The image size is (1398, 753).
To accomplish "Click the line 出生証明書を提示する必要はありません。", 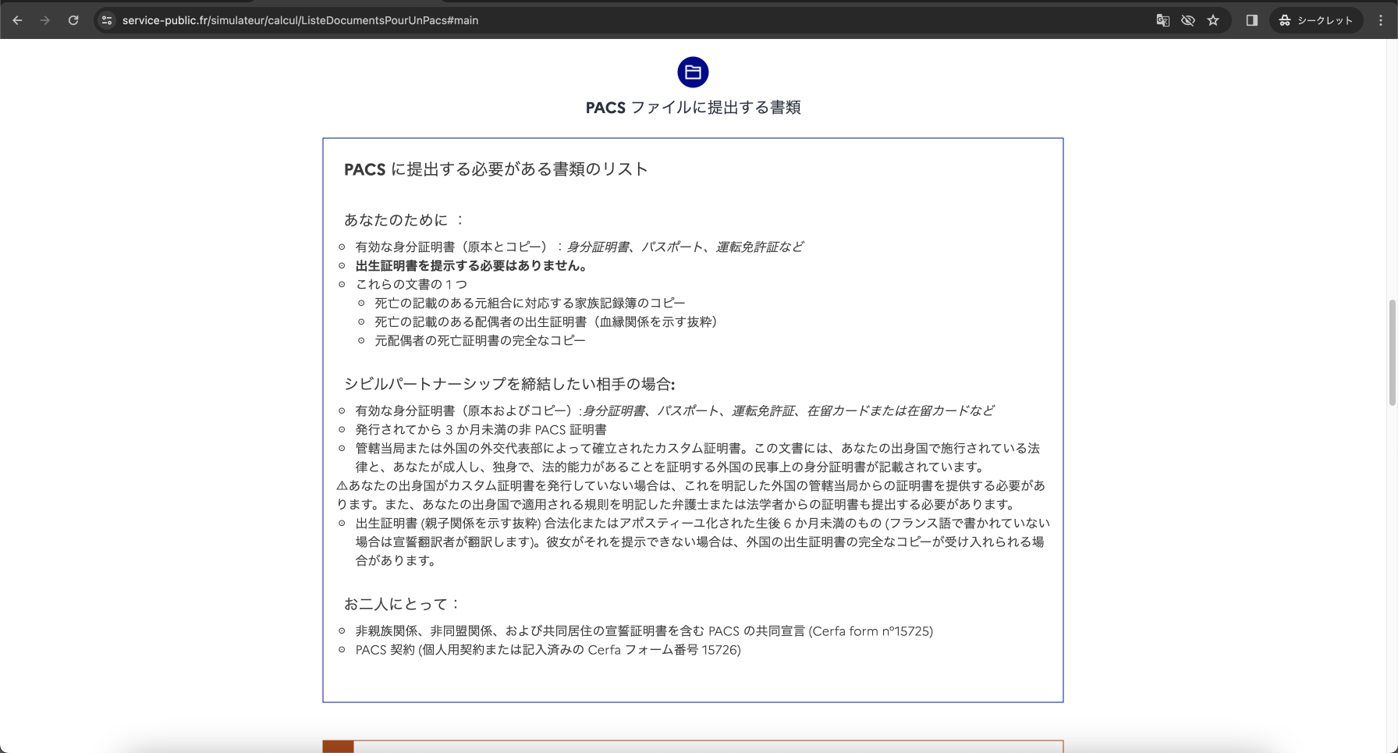I will [x=473, y=265].
